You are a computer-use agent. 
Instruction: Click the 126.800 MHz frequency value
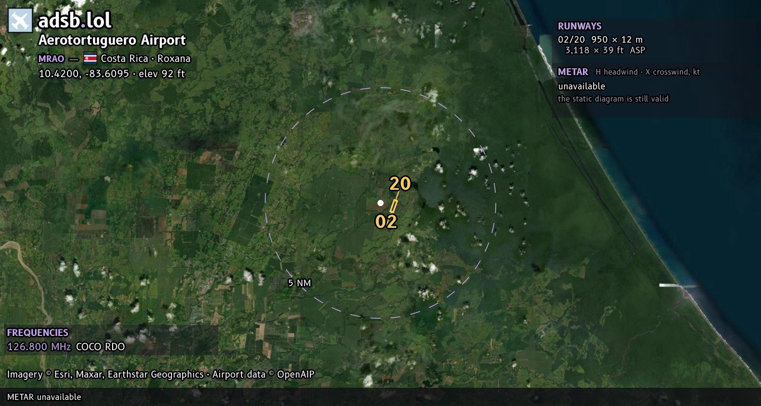pyautogui.click(x=39, y=347)
